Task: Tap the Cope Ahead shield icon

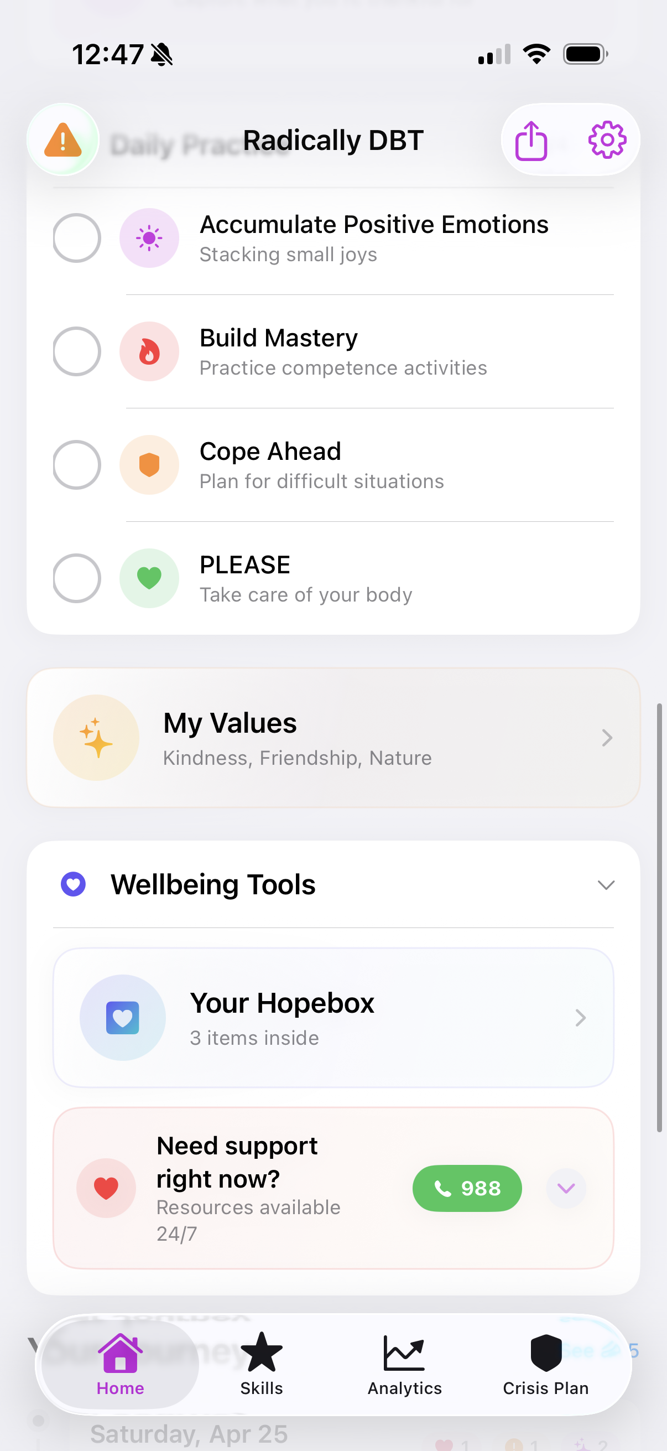Action: point(149,465)
